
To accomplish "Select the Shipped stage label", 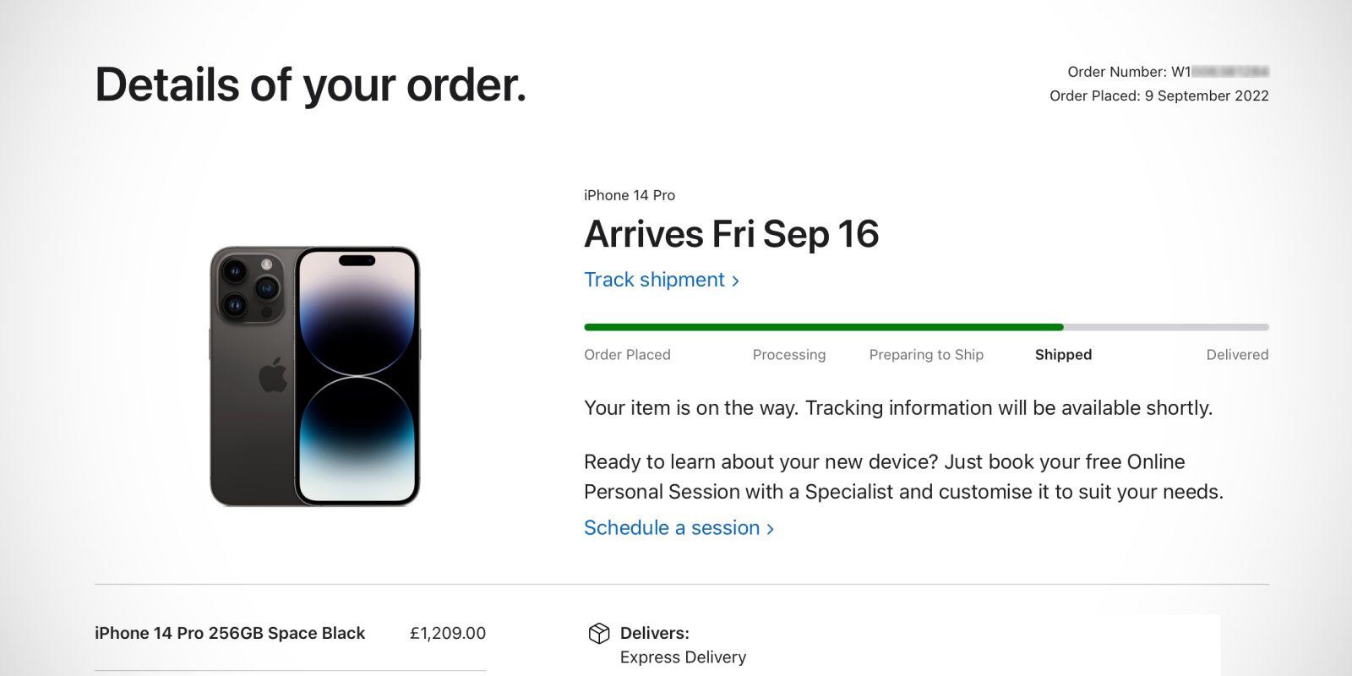I will [1063, 355].
